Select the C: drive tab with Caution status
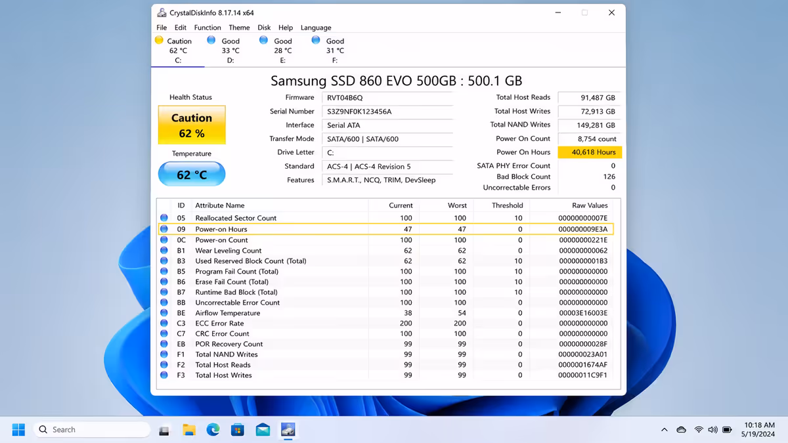This screenshot has width=788, height=443. 177,50
